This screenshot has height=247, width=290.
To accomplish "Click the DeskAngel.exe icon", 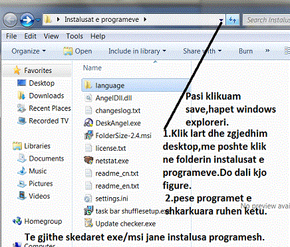I will (88, 123).
